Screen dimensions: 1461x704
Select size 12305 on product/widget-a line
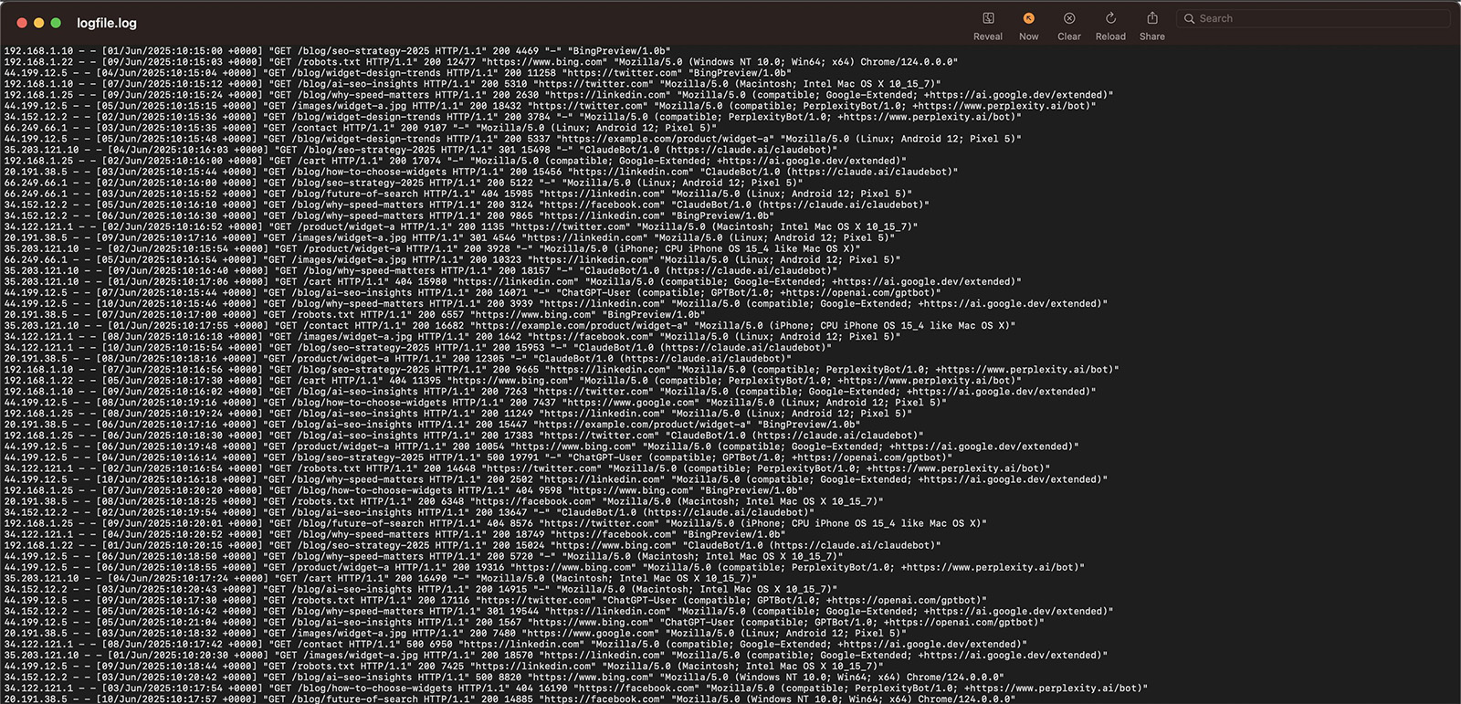(489, 358)
